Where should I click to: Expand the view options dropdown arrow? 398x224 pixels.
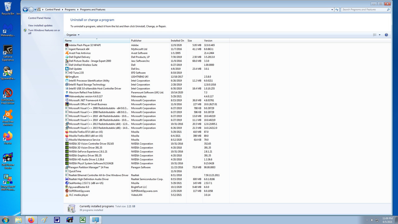(x=379, y=35)
